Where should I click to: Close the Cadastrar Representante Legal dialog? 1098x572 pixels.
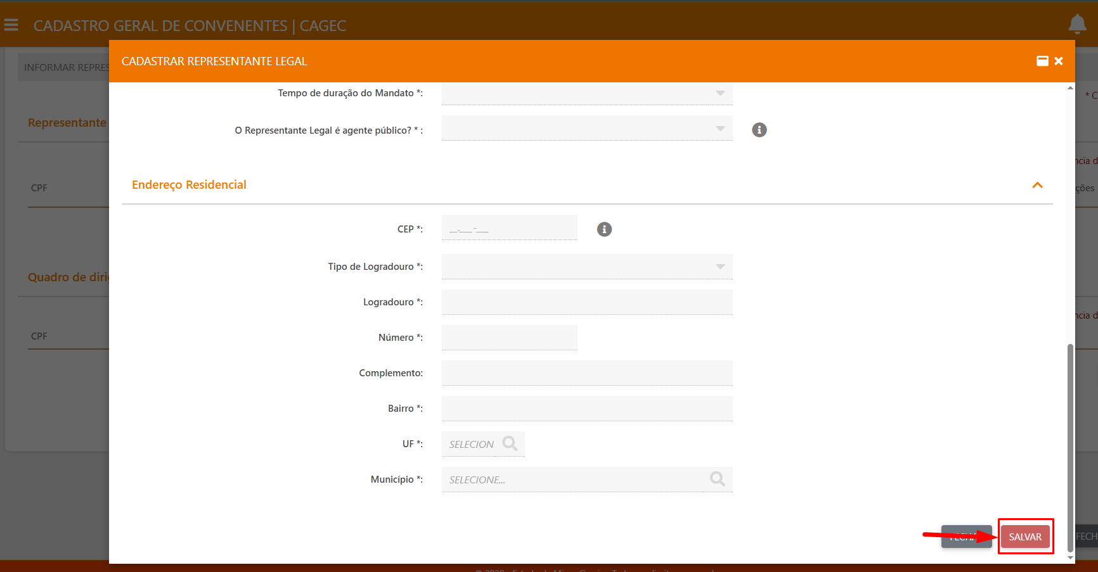tap(1059, 61)
